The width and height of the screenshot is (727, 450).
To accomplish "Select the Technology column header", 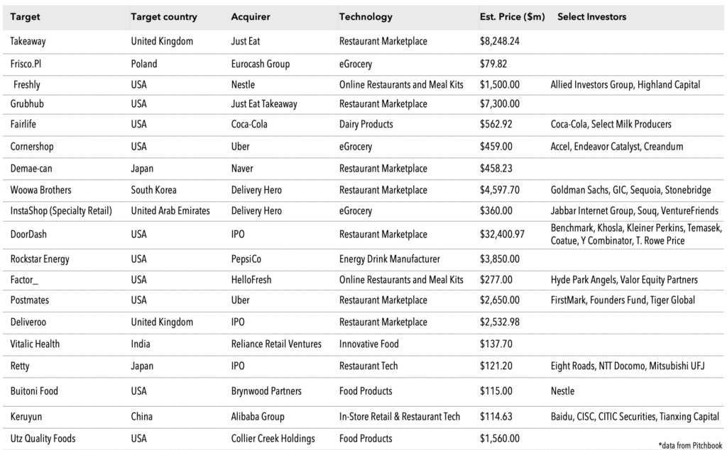I will 366,17.
